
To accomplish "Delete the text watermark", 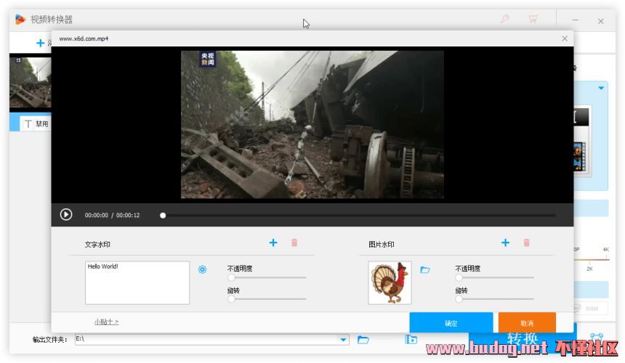I will [x=294, y=242].
